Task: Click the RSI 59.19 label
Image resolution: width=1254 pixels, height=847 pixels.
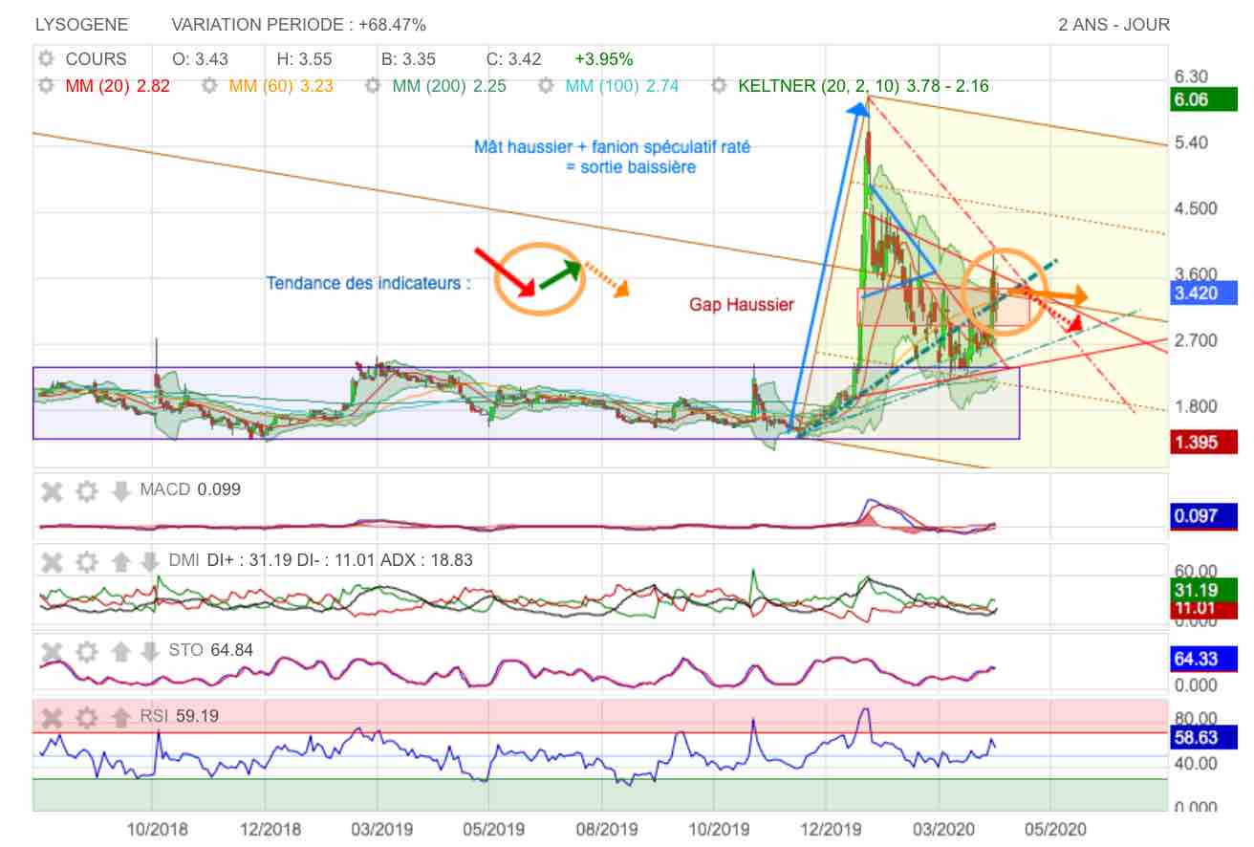Action: tap(180, 715)
